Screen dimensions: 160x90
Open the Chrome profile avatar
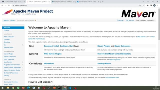[154, 5]
